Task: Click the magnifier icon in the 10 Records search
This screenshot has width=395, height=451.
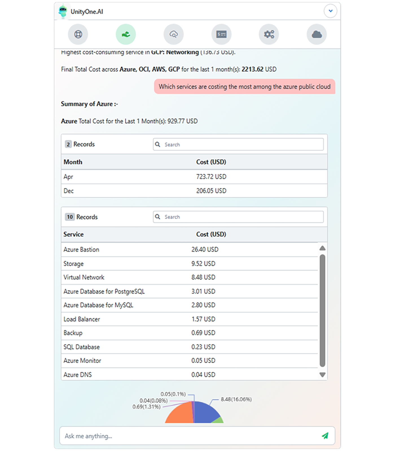Action: [x=158, y=217]
